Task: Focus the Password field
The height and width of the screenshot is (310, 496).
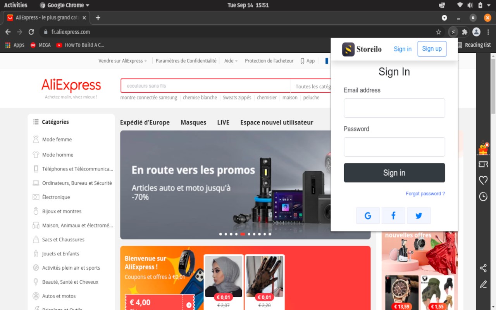Action: pos(394,147)
